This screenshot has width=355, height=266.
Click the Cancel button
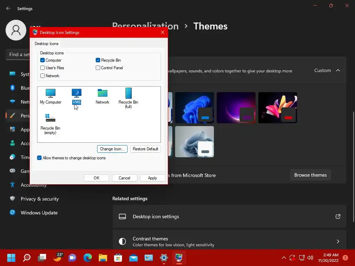(x=124, y=178)
